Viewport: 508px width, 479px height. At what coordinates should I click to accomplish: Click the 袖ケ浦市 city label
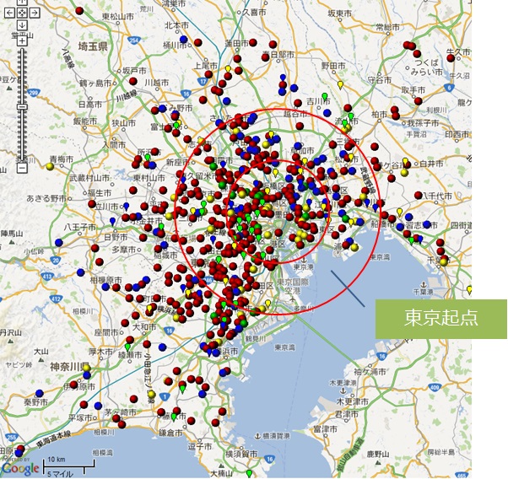pyautogui.click(x=370, y=371)
